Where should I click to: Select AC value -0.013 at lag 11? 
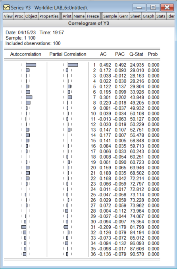(104, 119)
